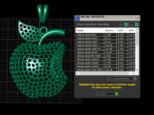This screenshot has width=154, height=115.
Task: Click the table's scroll down arrow
Action: (137, 70)
